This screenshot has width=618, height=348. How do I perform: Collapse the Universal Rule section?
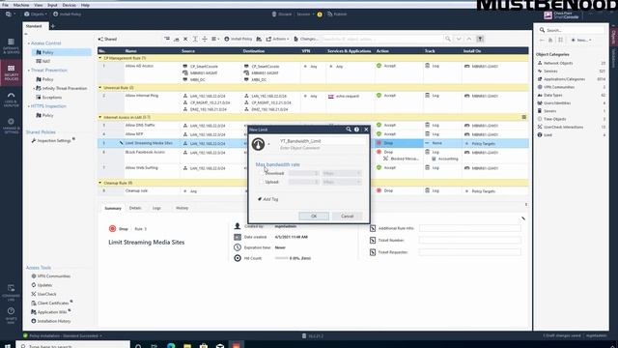click(100, 88)
